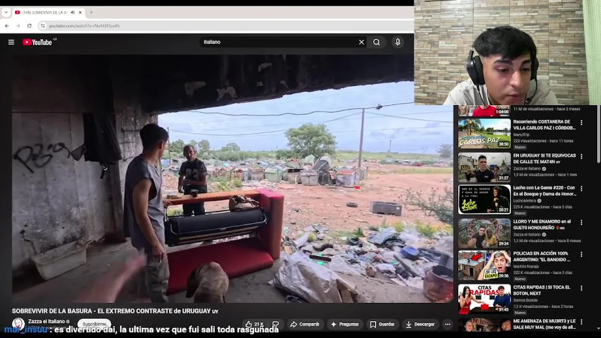
Task: Click the Preguntar ask button
Action: point(345,324)
